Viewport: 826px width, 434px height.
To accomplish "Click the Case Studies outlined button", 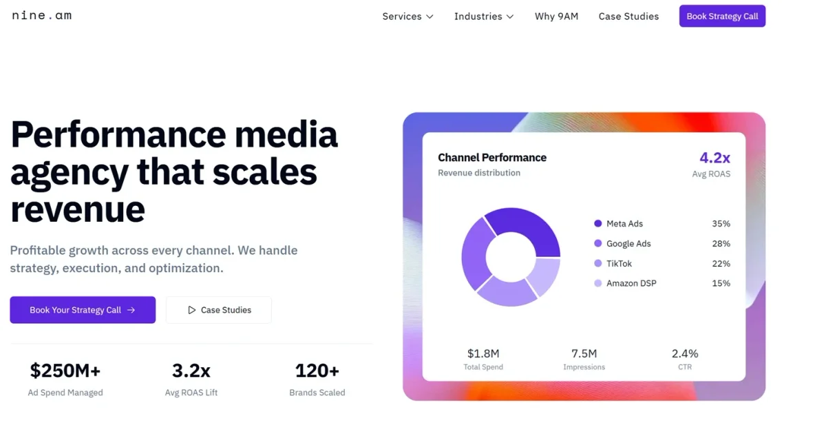I will tap(218, 309).
